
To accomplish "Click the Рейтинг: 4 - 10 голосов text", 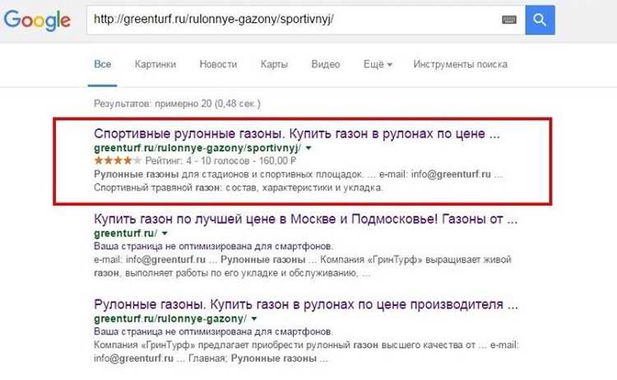I will pos(197,160).
